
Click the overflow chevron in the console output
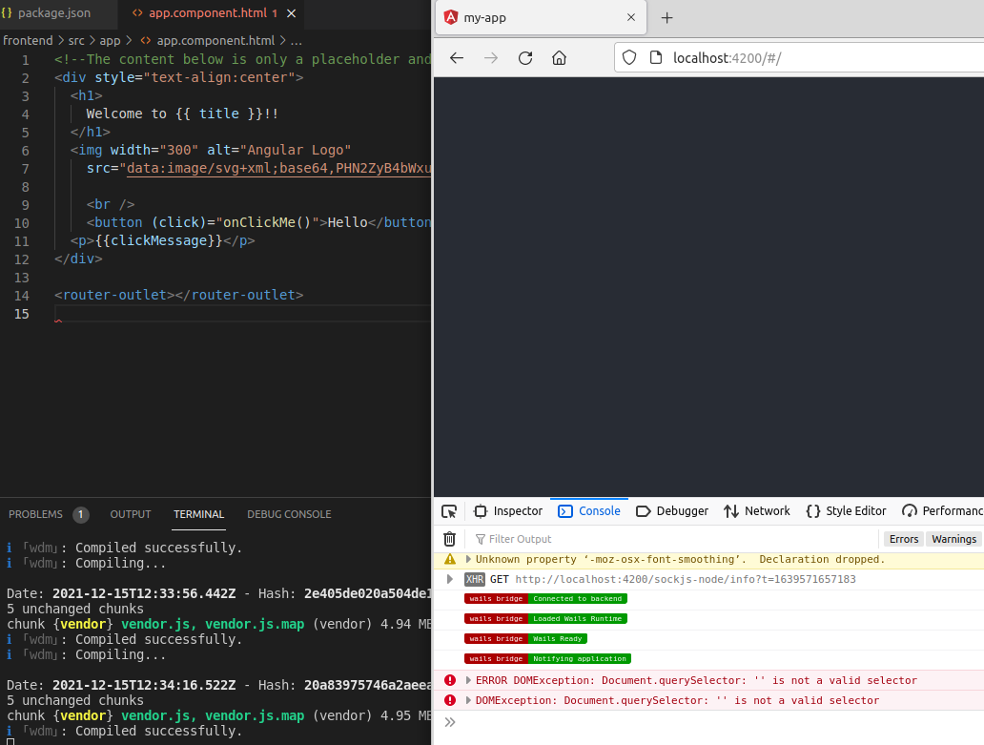(449, 722)
